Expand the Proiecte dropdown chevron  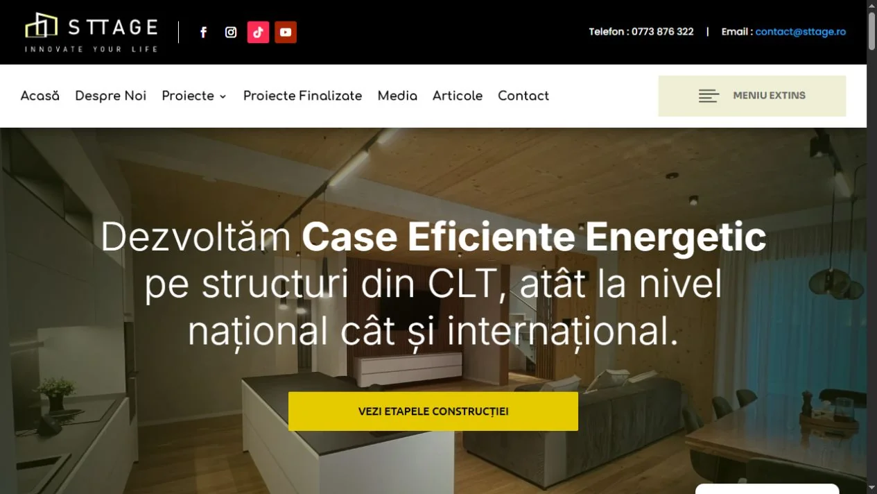pos(223,96)
